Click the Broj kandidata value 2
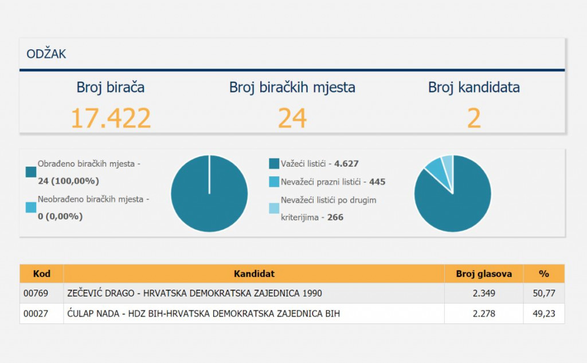This screenshot has width=587, height=363. pyautogui.click(x=473, y=117)
